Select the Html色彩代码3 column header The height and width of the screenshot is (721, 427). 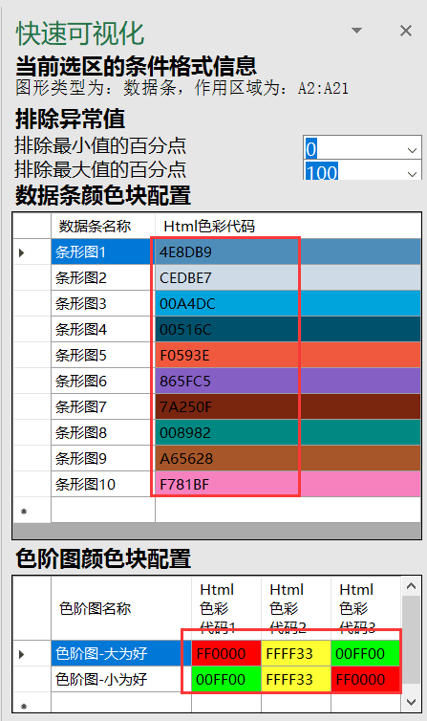point(366,608)
